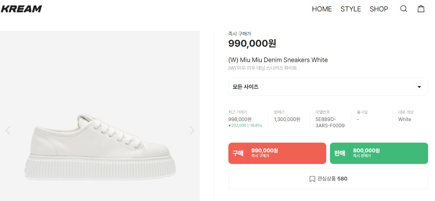
Task: Open the STYLE menu item
Action: point(351,9)
